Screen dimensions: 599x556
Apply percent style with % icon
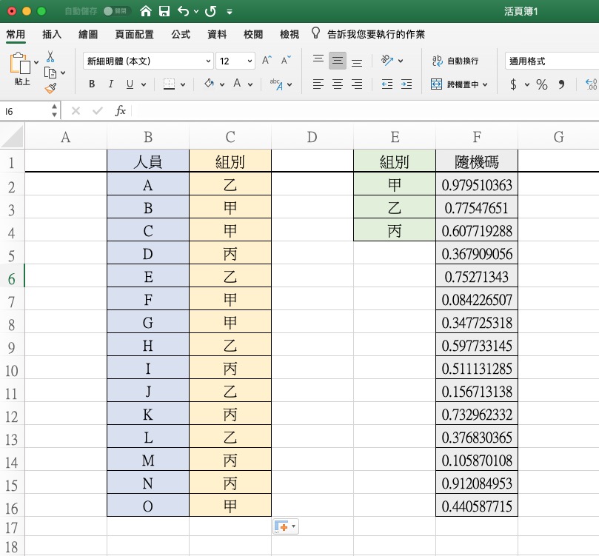point(542,84)
